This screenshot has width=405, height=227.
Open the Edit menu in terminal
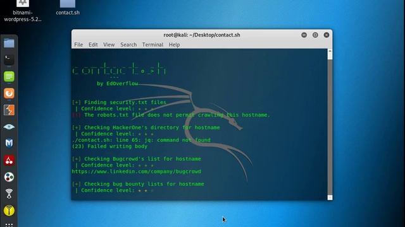click(93, 45)
